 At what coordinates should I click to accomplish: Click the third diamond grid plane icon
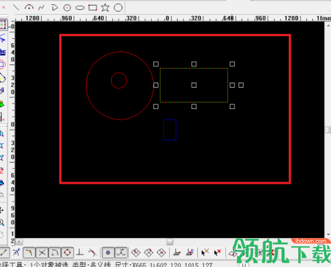(x=161, y=252)
